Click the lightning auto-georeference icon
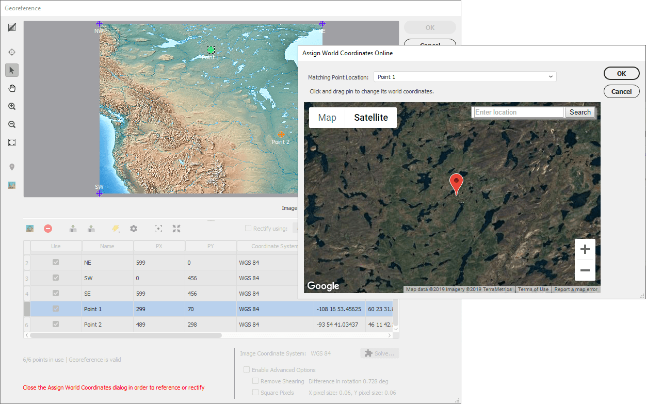The image size is (646, 404). coord(116,228)
